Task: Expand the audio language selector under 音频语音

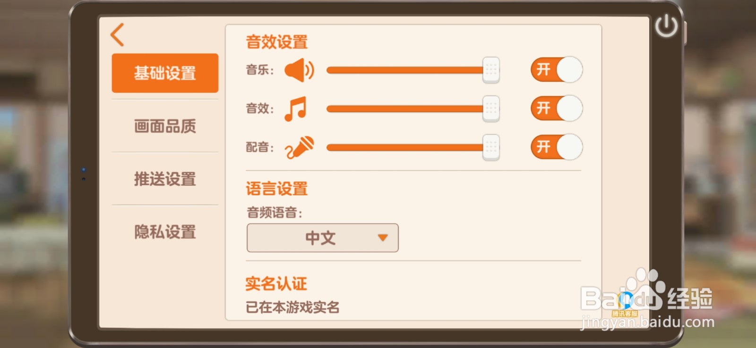Action: pos(322,238)
